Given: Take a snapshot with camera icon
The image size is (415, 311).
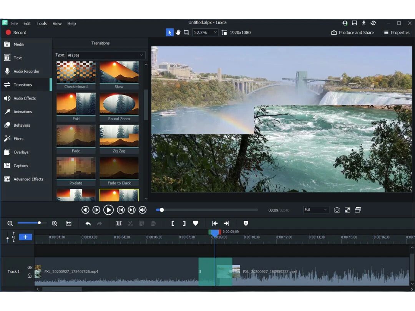Looking at the screenshot, I should click(x=337, y=210).
